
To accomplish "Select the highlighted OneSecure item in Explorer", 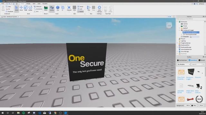I will pyautogui.click(x=191, y=32).
